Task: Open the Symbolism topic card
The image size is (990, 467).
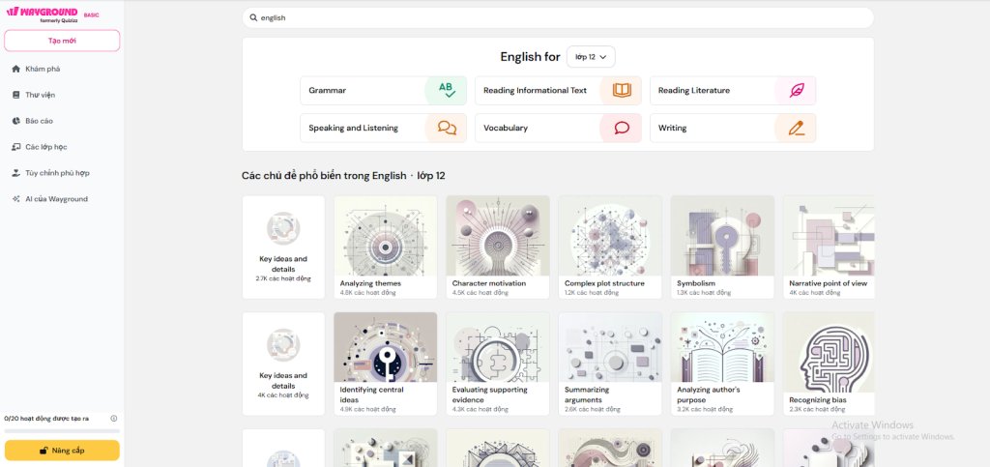Action: [x=722, y=247]
